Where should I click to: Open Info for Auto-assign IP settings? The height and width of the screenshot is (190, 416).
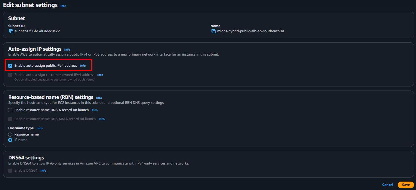coord(67,50)
